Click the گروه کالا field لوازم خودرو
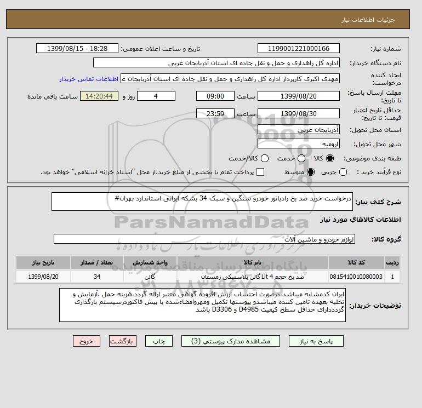 tap(204, 239)
